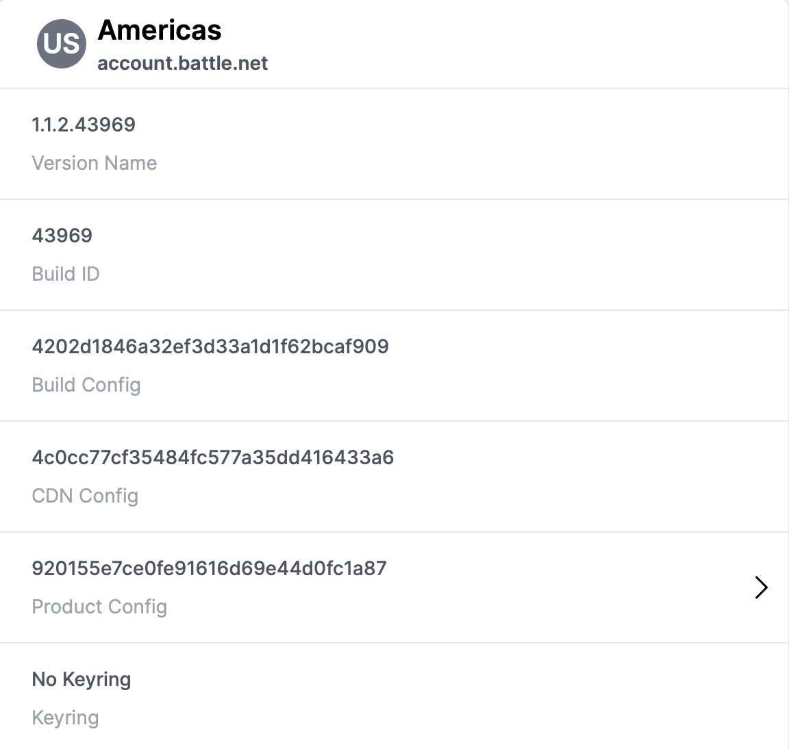Click the Build Config label
This screenshot has width=789, height=749.
(86, 385)
